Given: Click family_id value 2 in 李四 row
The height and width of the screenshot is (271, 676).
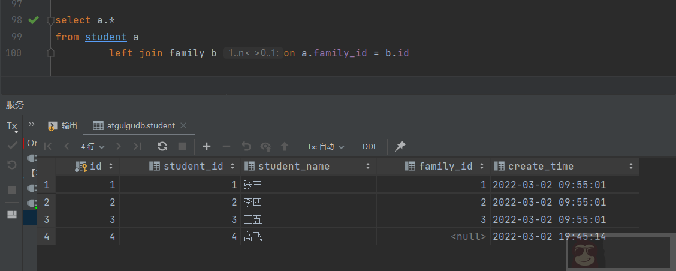Looking at the screenshot, I should pyautogui.click(x=433, y=202).
